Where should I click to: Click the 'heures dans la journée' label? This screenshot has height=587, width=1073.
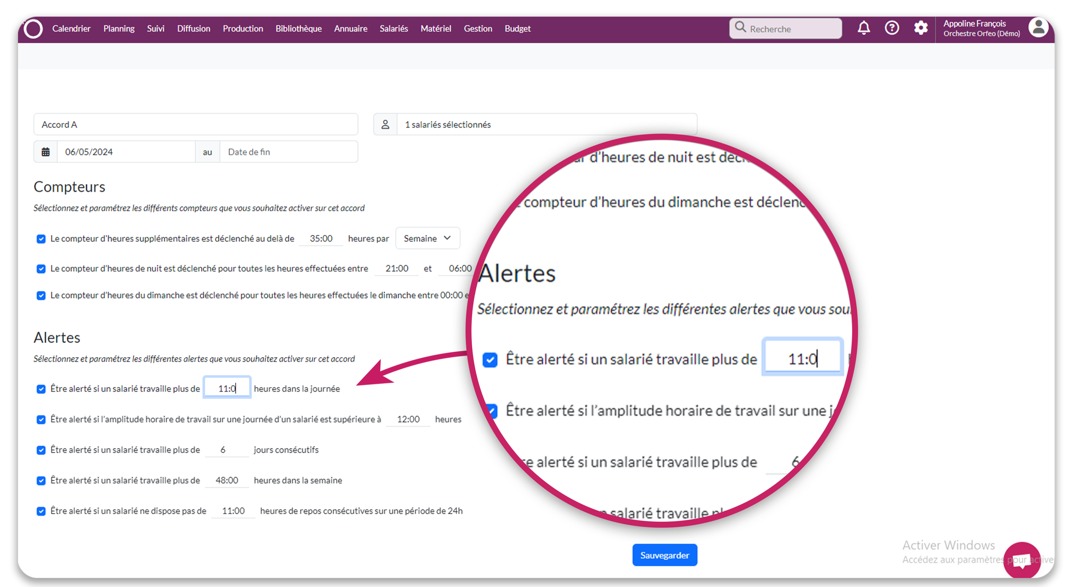pyautogui.click(x=297, y=389)
